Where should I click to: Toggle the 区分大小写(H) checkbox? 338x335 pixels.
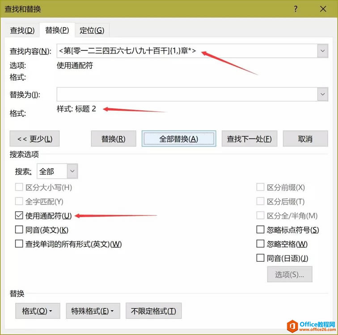point(19,187)
